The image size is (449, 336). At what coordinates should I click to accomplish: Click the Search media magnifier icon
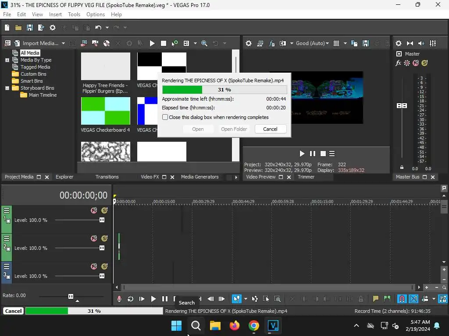[204, 43]
